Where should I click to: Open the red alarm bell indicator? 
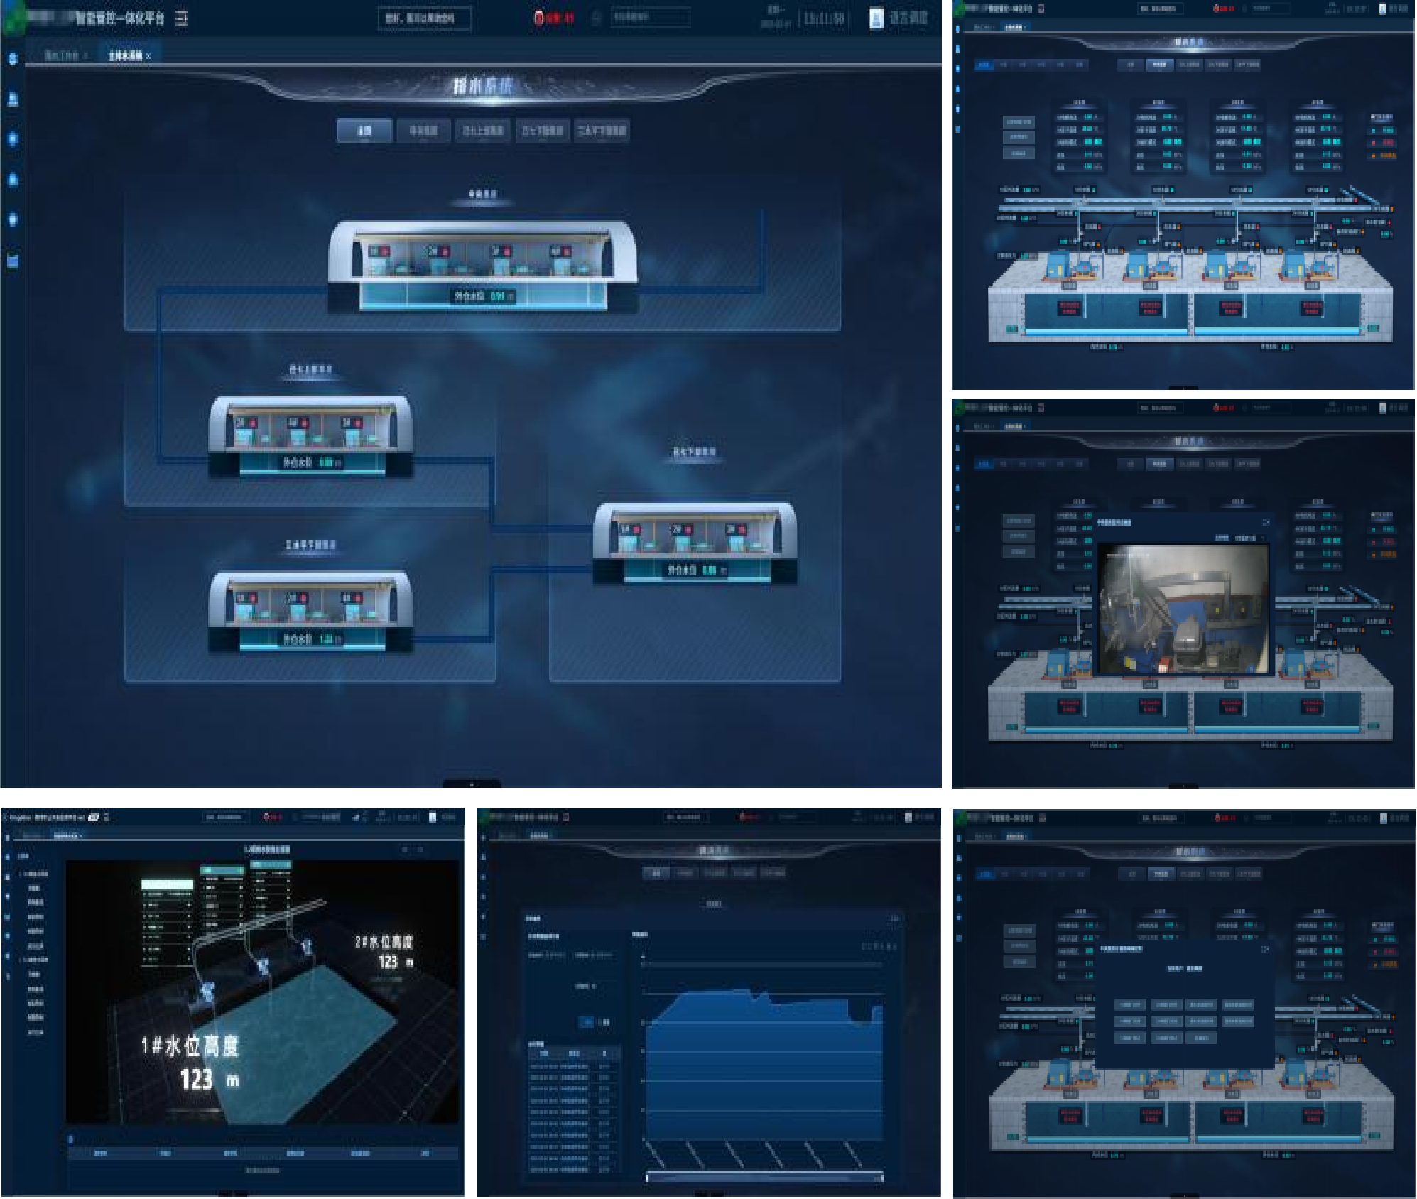click(538, 18)
